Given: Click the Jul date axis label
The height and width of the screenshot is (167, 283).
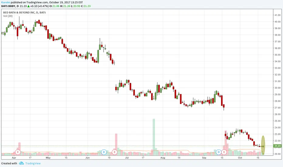Looking at the screenshot, I should tap(127, 158).
